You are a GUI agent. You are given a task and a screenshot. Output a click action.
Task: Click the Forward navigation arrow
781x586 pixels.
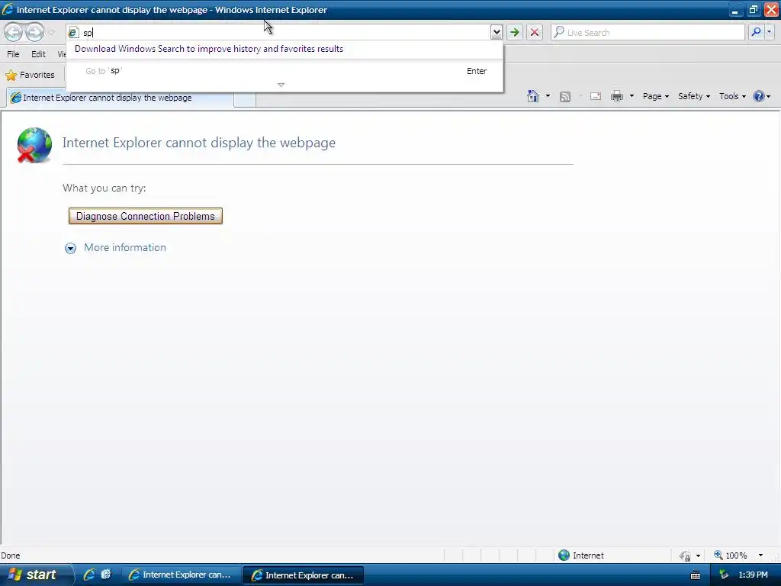point(34,32)
